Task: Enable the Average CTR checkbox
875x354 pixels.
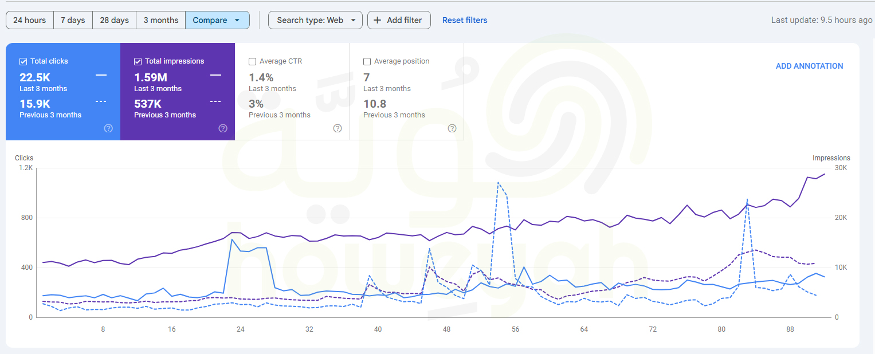Action: coord(253,61)
